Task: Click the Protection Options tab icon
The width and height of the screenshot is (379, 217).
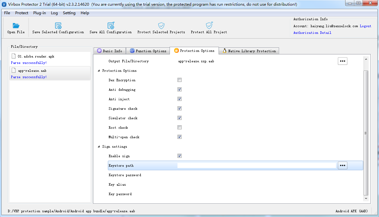Action: 177,51
